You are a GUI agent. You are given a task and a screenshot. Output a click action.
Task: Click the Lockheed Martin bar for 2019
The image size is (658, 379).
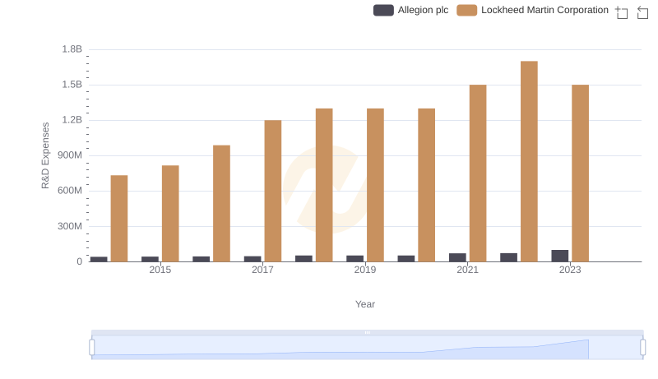[x=375, y=185]
